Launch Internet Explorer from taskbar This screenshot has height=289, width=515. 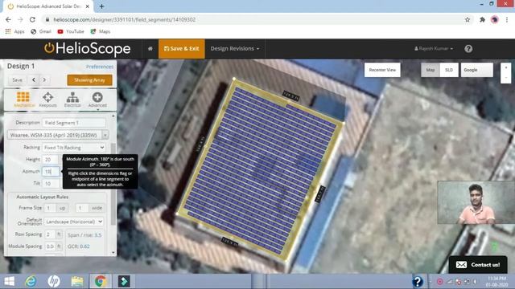(x=31, y=281)
